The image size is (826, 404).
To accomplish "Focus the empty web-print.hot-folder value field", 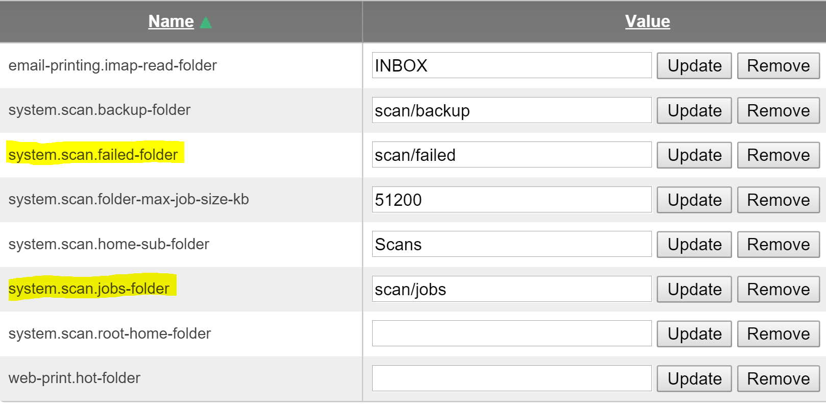I will pos(512,378).
